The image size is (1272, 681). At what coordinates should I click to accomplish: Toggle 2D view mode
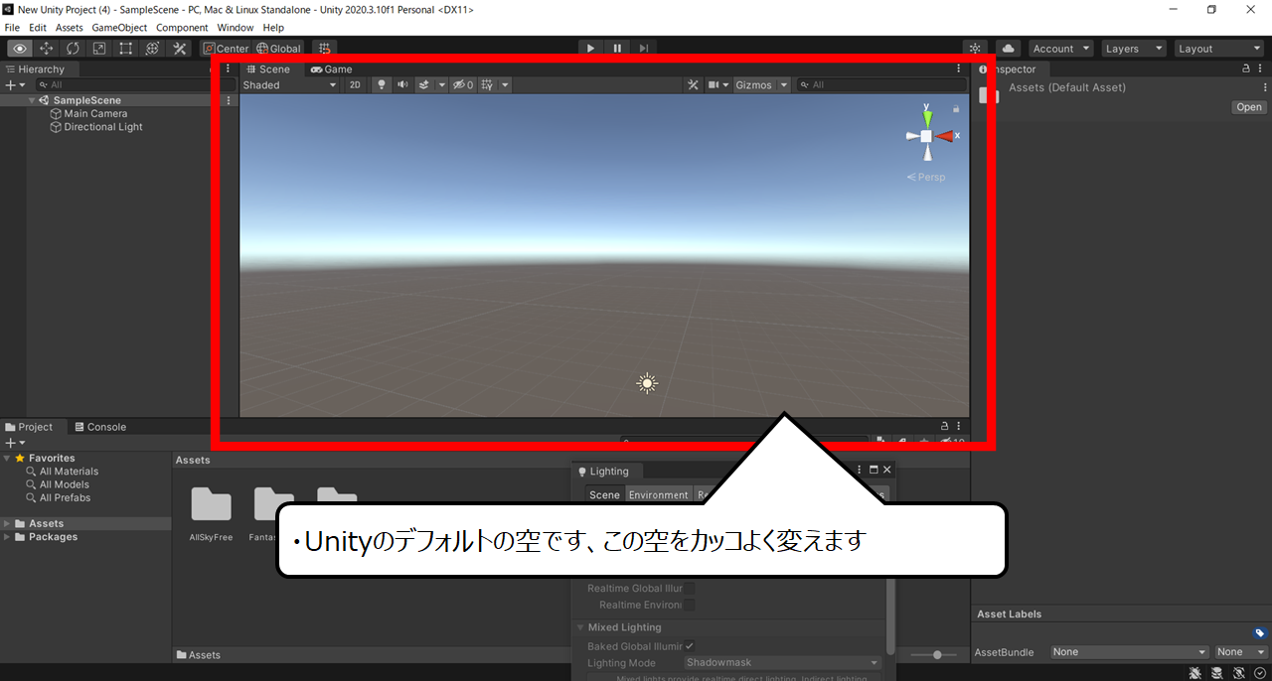click(355, 85)
